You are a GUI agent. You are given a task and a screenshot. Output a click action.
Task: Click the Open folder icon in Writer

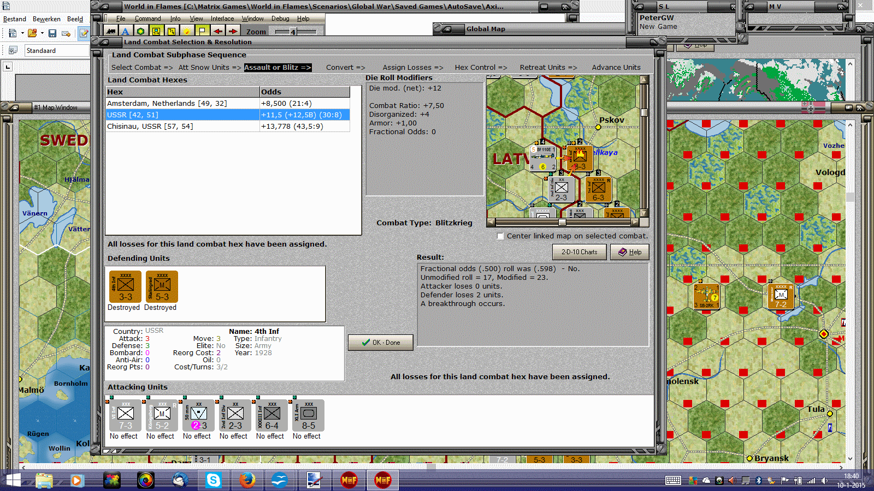(32, 33)
